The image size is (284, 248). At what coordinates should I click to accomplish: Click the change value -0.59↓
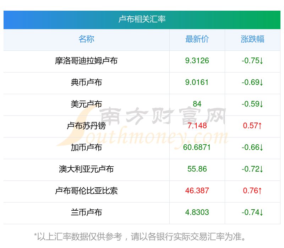pyautogui.click(x=252, y=104)
